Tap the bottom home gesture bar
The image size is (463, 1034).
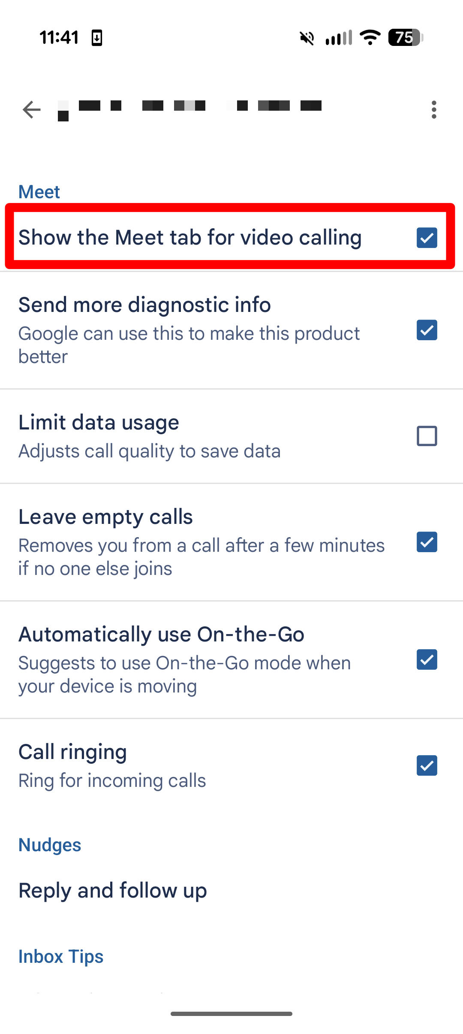[x=231, y=1014]
